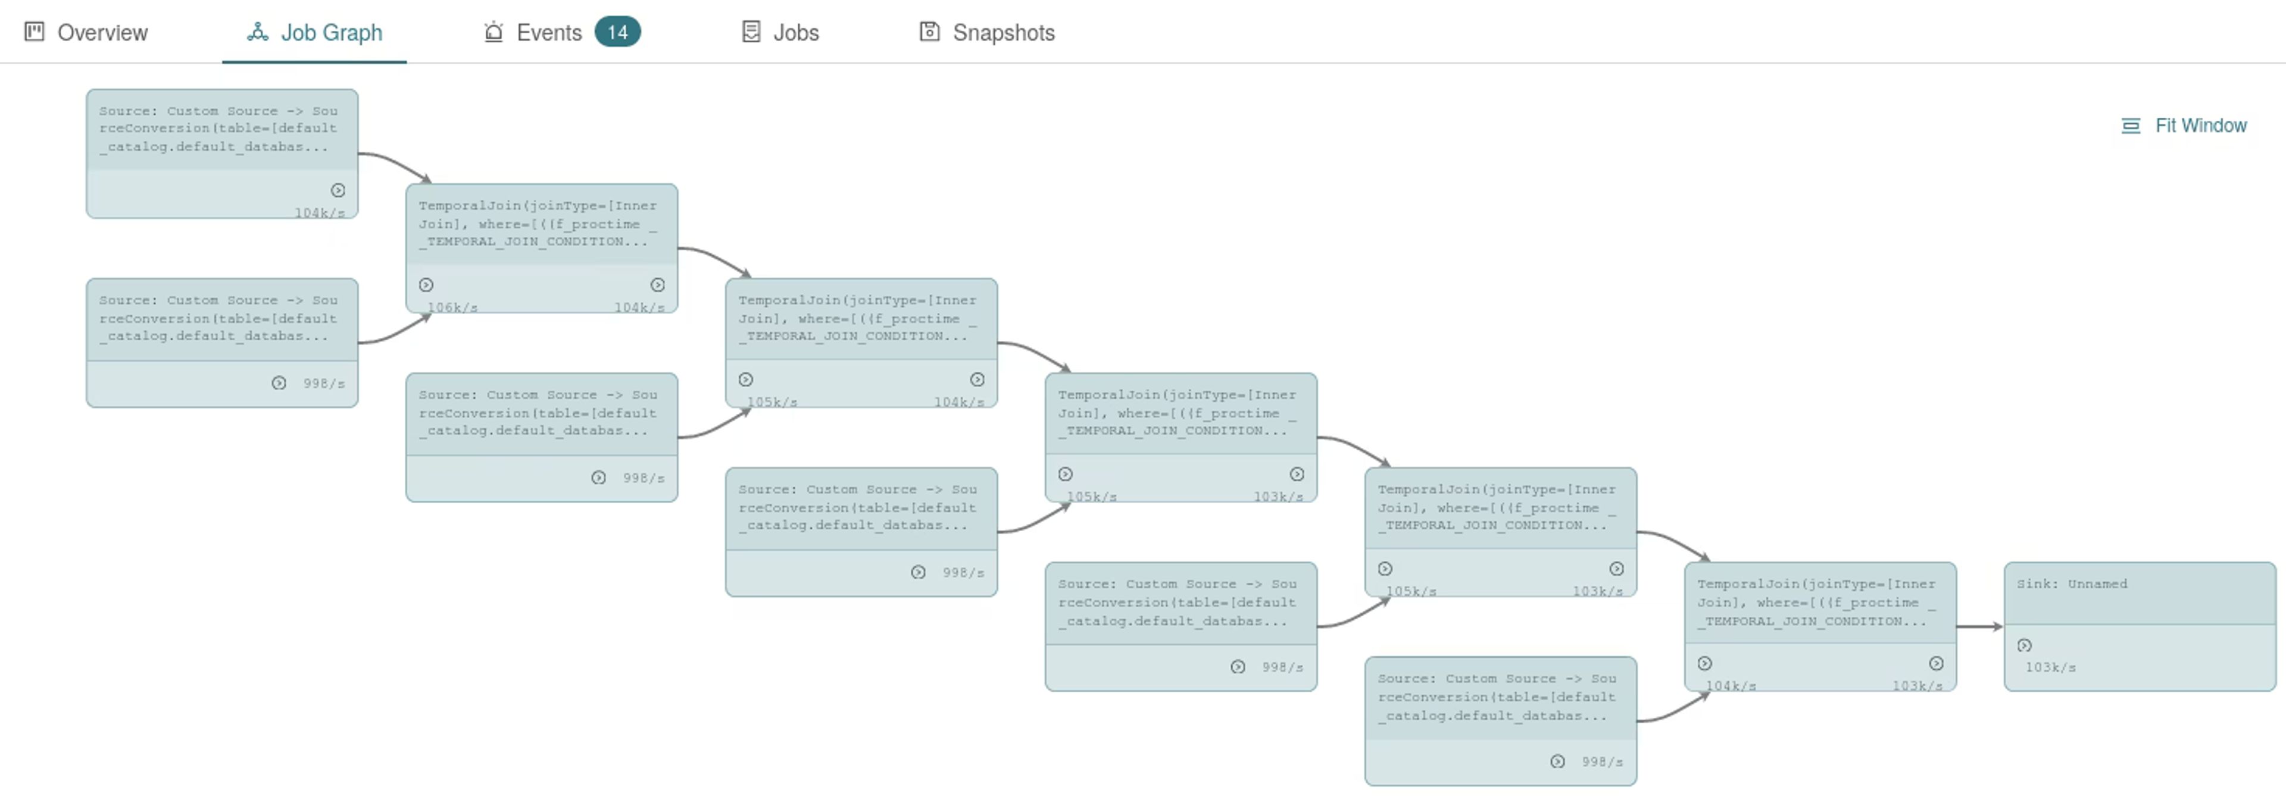Select the first TemporalJoin node at 106k/s

[541, 248]
